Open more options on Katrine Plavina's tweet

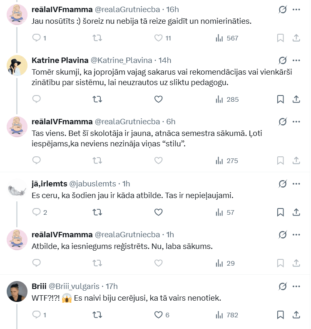tap(296, 60)
